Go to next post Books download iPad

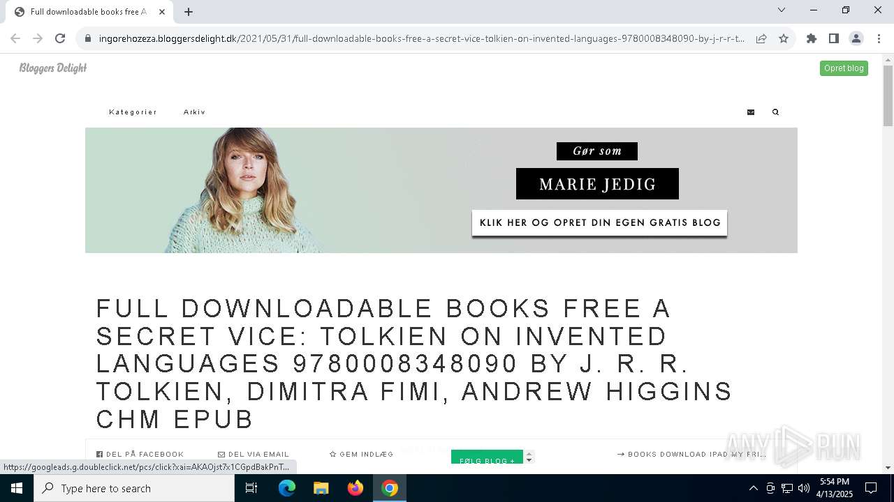(x=691, y=454)
